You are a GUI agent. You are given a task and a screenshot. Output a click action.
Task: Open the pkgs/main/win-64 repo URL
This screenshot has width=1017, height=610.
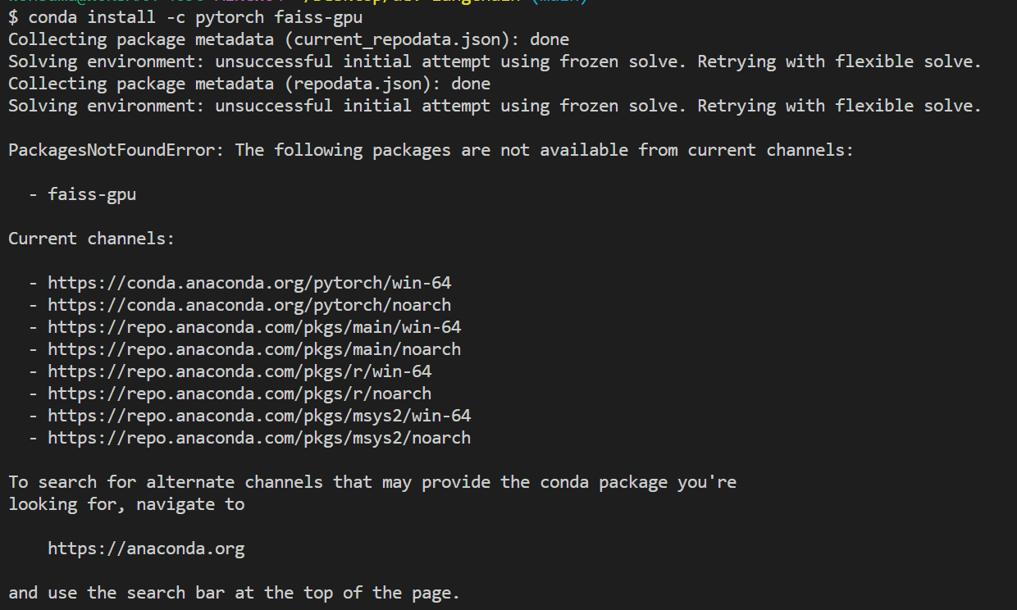click(254, 327)
